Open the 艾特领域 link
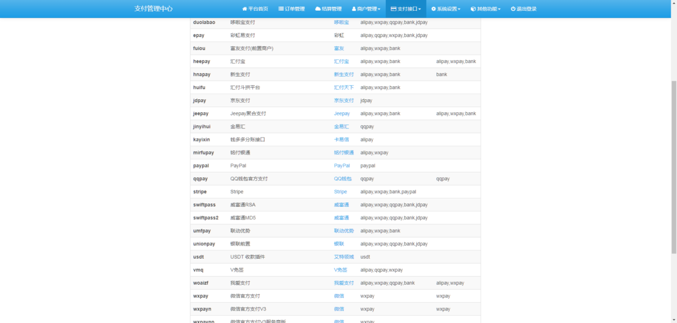The width and height of the screenshot is (677, 323). 344,257
